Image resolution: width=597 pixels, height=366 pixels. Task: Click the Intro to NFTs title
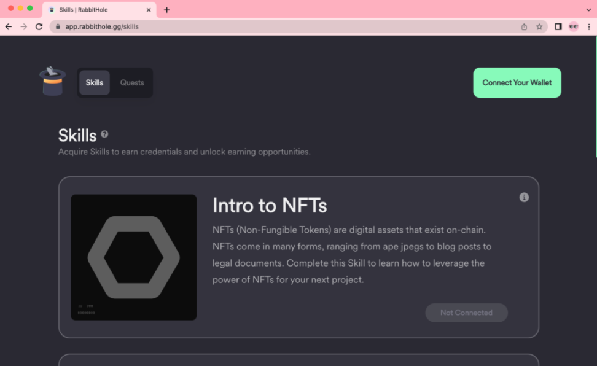(x=270, y=206)
